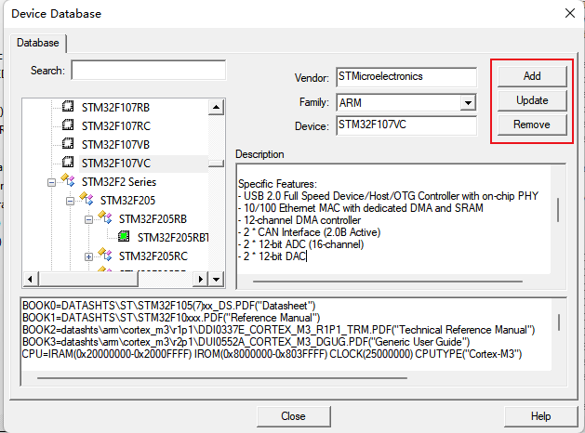Click the STM32F205RB folder icon
Viewport: 585px width, 433px height.
pos(104,218)
